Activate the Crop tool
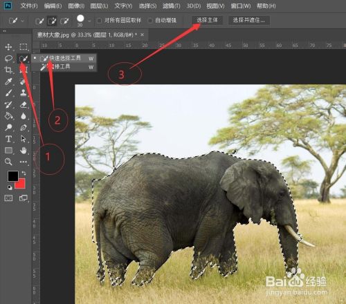This screenshot has height=304, width=346. tap(8, 70)
